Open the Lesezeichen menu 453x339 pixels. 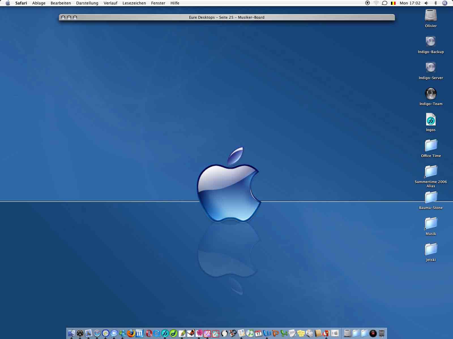[134, 3]
